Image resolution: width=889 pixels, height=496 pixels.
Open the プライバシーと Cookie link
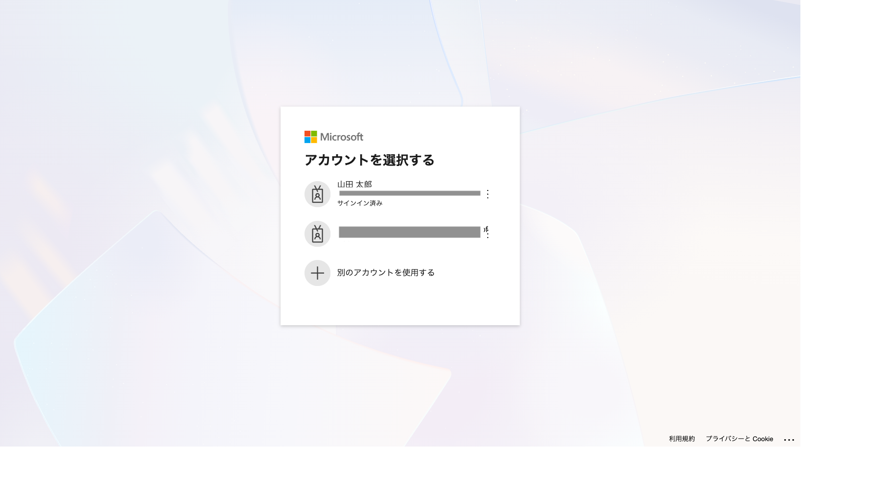pyautogui.click(x=739, y=439)
